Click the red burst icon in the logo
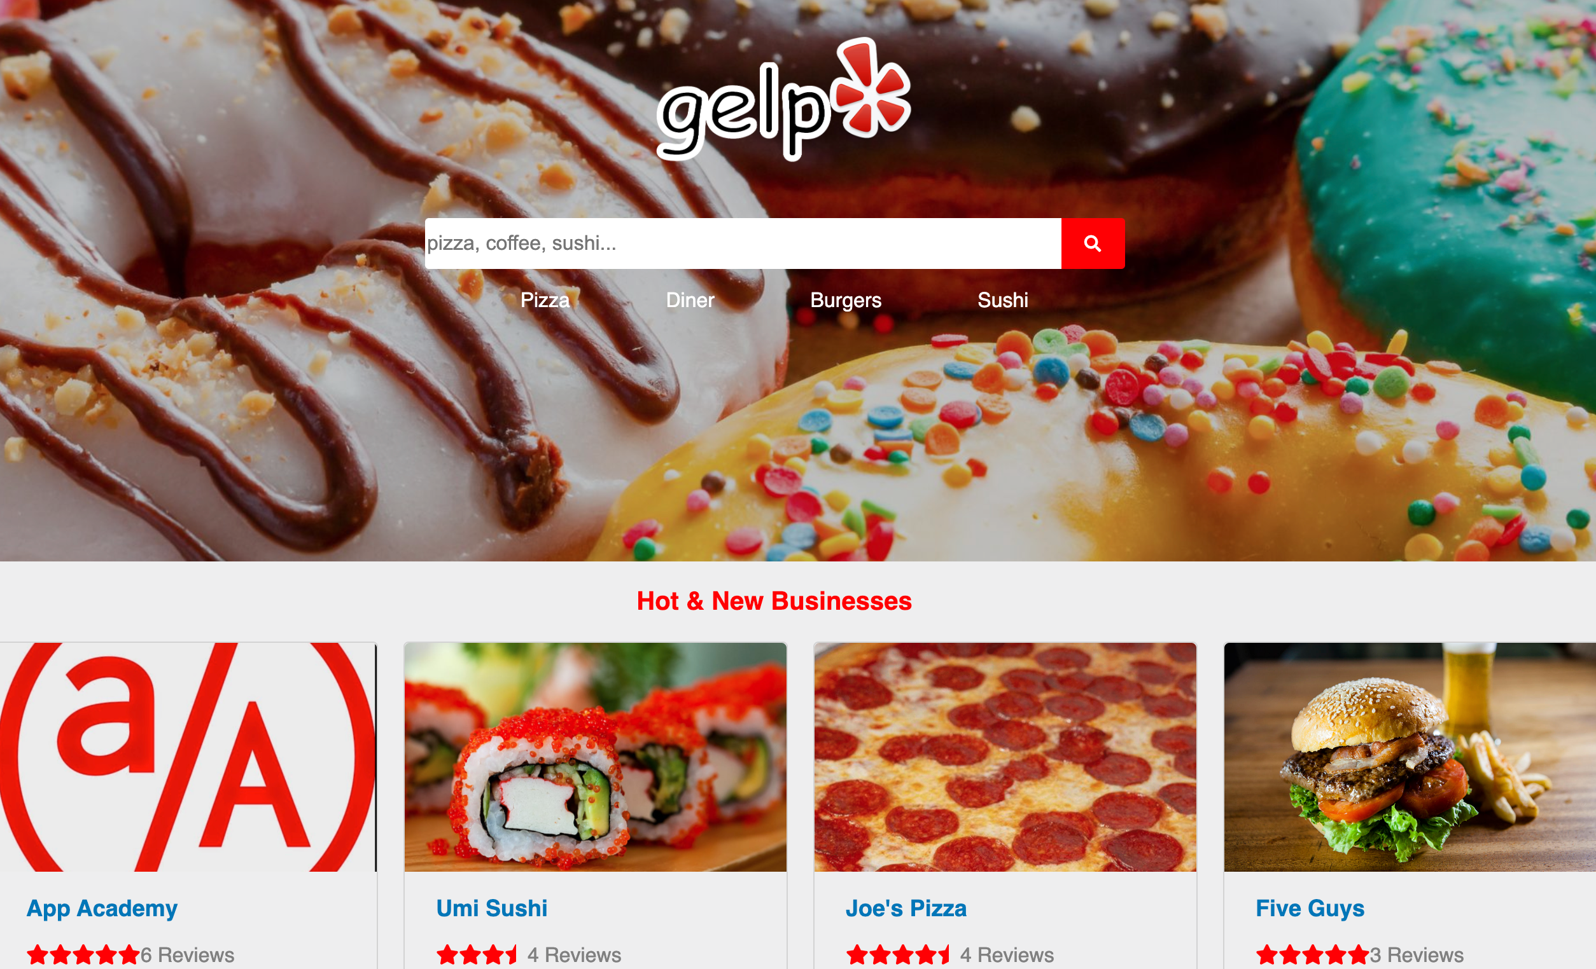1596x969 pixels. (x=871, y=87)
